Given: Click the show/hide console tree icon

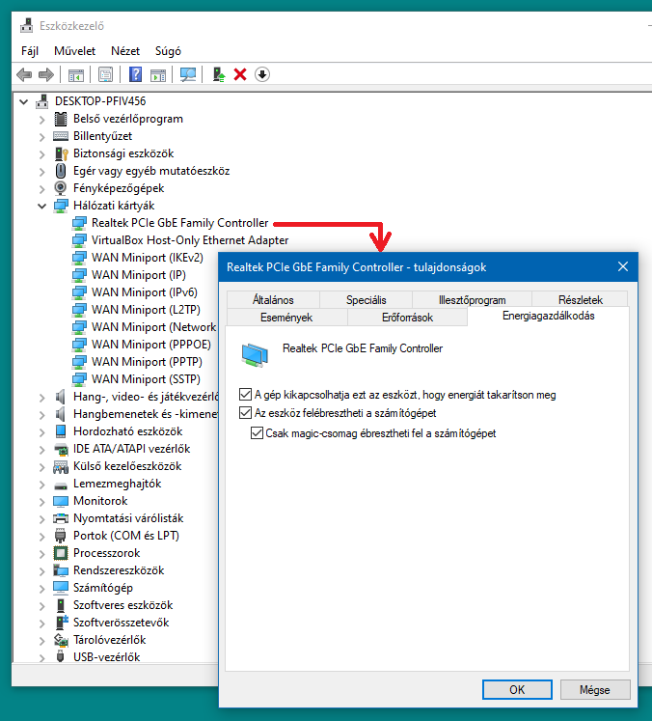Looking at the screenshot, I should pos(76,74).
